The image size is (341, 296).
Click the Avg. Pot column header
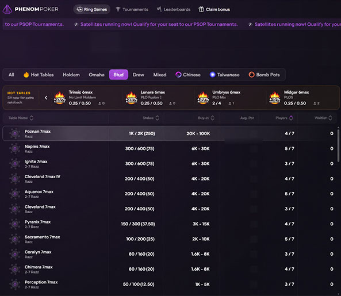coord(247,118)
